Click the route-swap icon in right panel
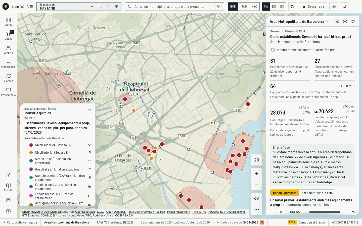This screenshot has height=226, width=362. coord(353,22)
